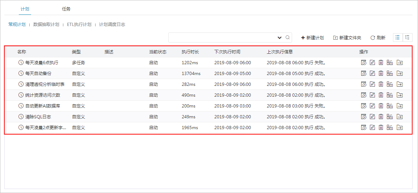
Task: Select the 计划调度日志 sub-tab
Action: coord(112,25)
